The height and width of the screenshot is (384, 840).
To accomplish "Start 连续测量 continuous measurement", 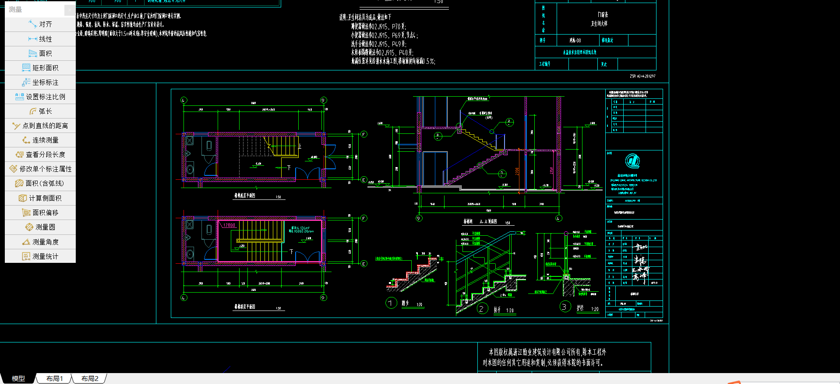I will point(40,140).
